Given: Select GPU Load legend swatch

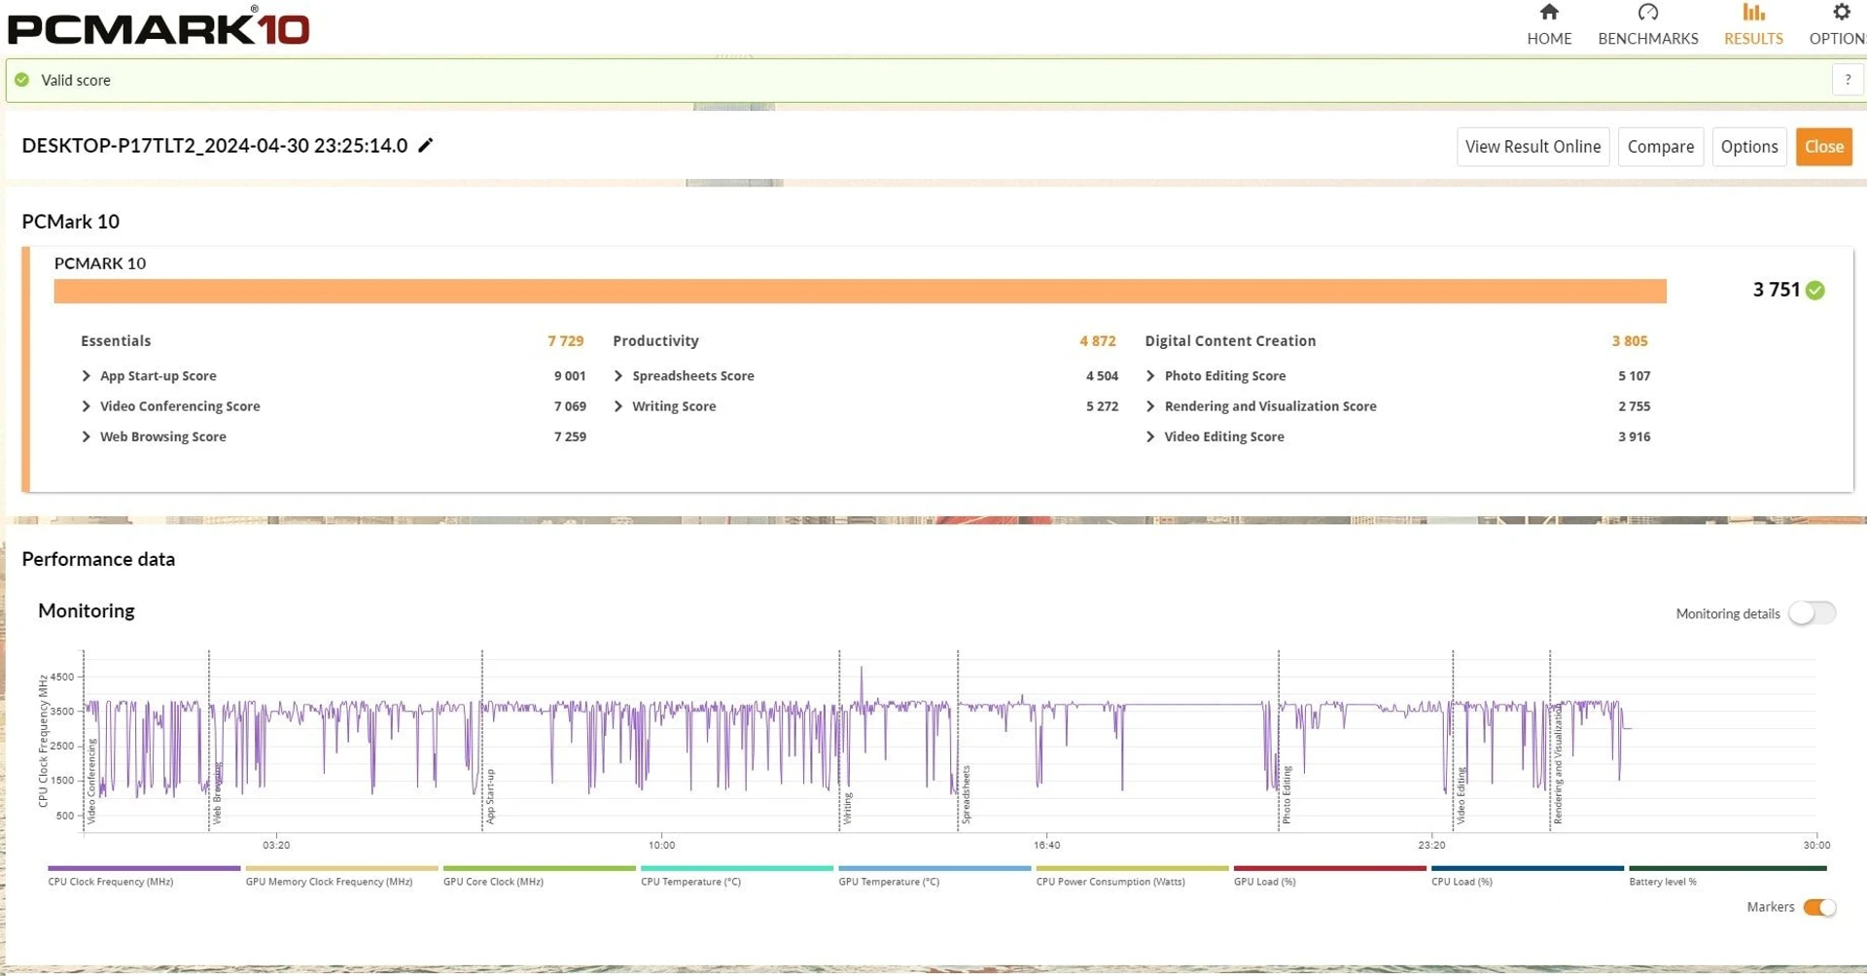Looking at the screenshot, I should (x=1329, y=868).
